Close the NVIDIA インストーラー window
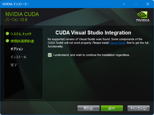Viewport: 154px width, 115px height. tap(148, 4)
